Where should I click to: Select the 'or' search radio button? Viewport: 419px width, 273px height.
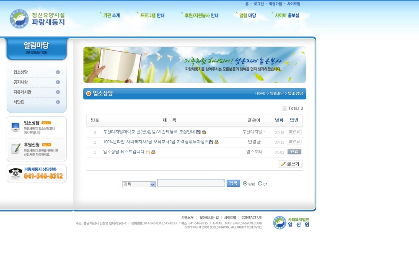click(260, 183)
